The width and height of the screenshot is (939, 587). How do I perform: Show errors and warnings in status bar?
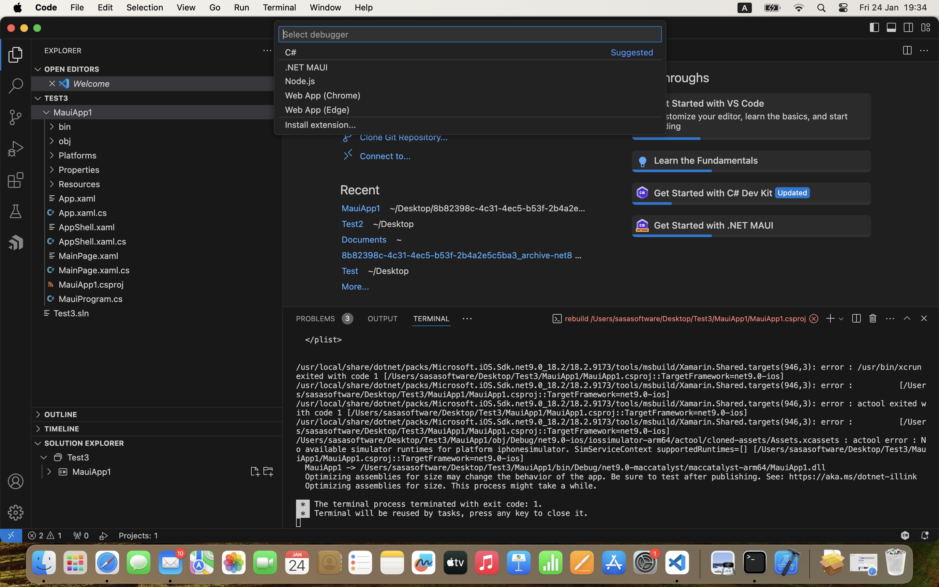point(45,535)
